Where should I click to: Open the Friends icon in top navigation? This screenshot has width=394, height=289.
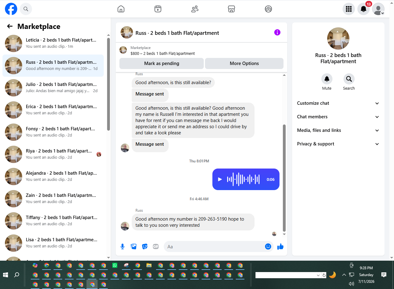click(x=195, y=9)
